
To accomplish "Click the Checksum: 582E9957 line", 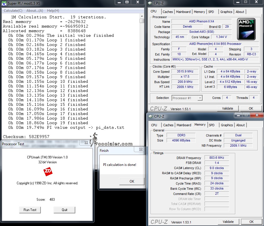I will pos(26,137).
